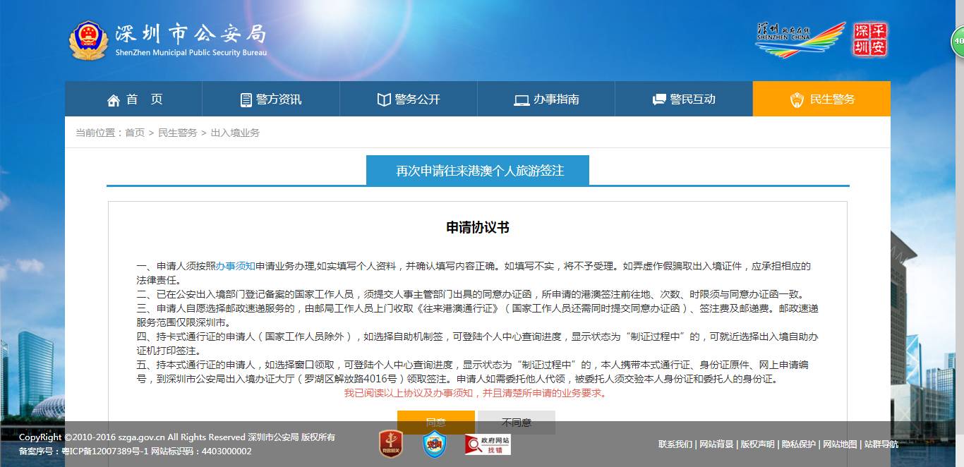Image resolution: width=964 pixels, height=467 pixels.
Task: Click the Shenzhen China rainbow logo
Action: (x=800, y=40)
